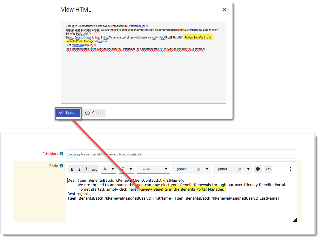Click into the Subject input field

181,154
